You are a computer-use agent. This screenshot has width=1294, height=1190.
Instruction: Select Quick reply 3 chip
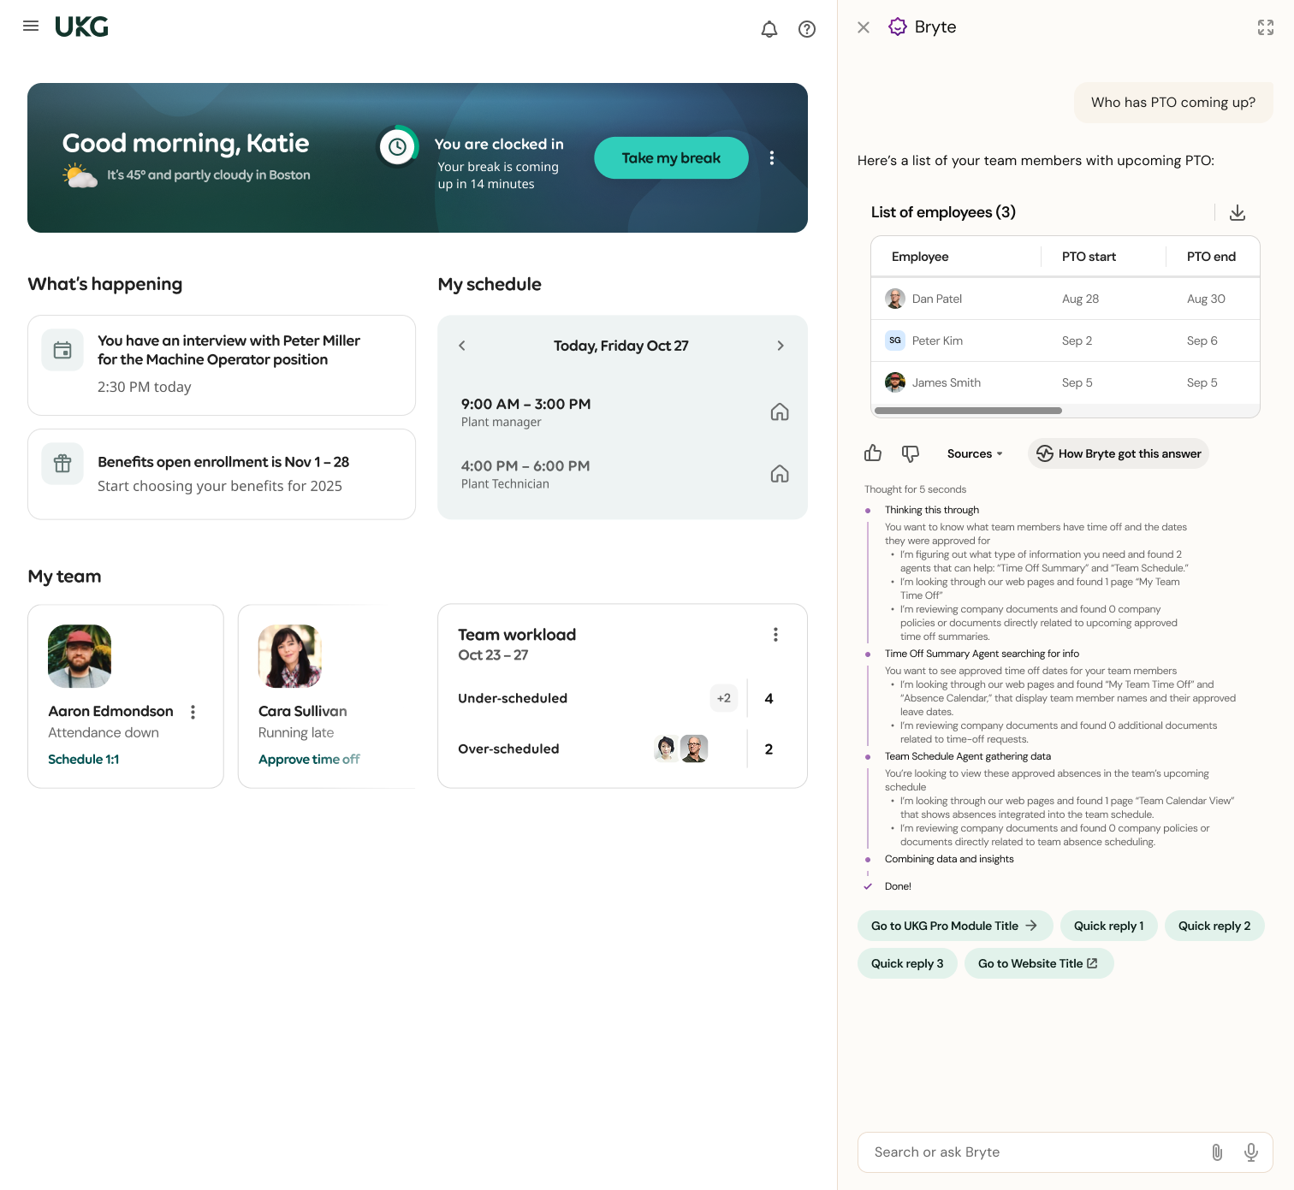[x=907, y=963]
